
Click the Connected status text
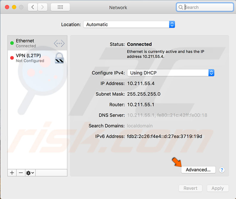click(x=140, y=44)
